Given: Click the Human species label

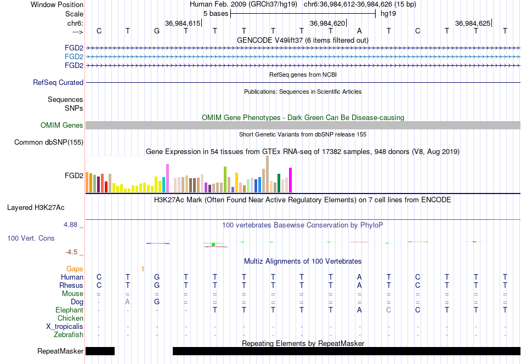Looking at the screenshot, I should (72, 277).
